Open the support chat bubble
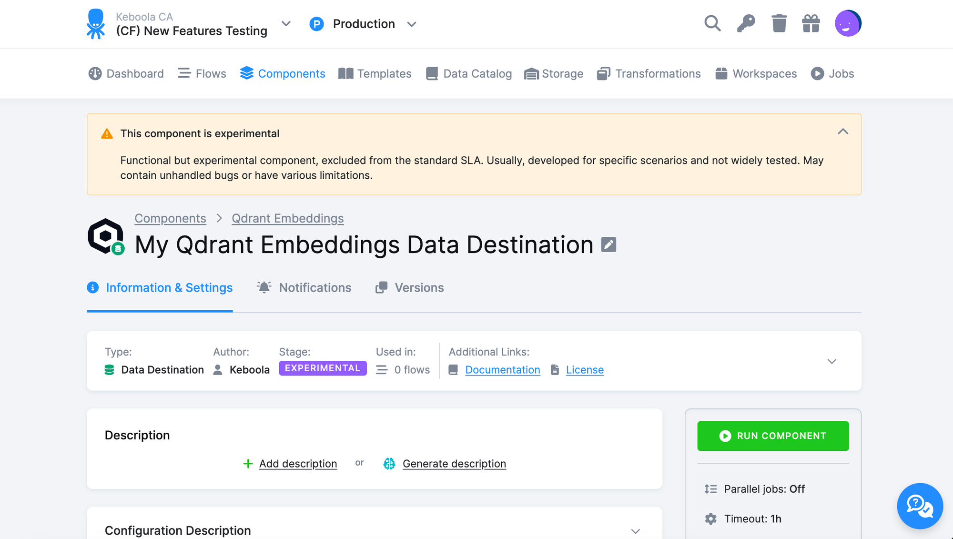953x539 pixels. click(920, 506)
